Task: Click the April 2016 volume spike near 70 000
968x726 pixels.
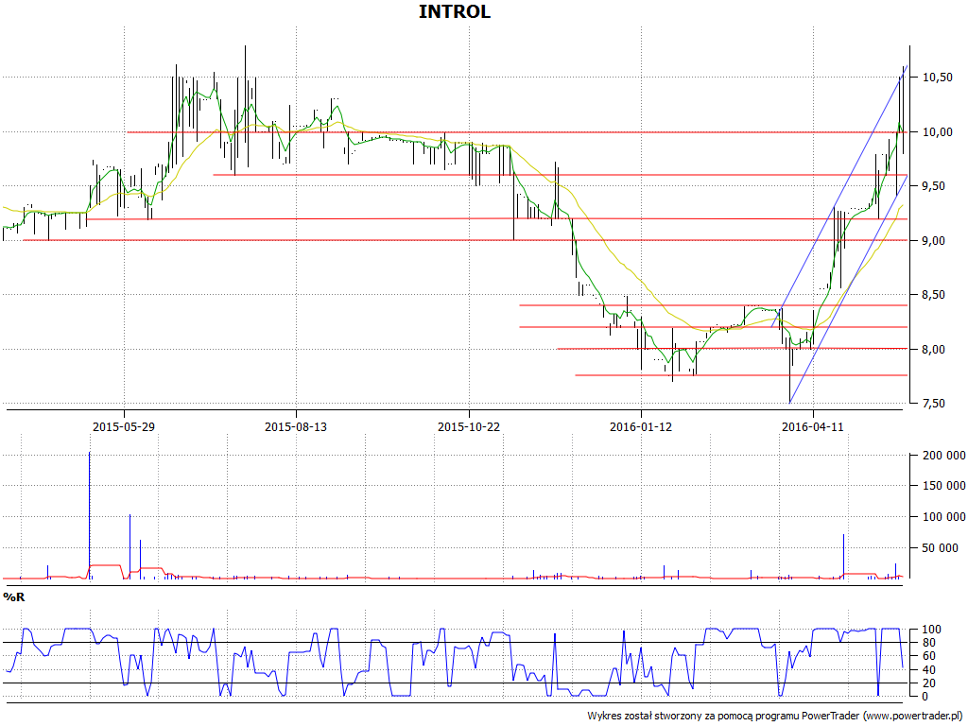Action: point(843,556)
